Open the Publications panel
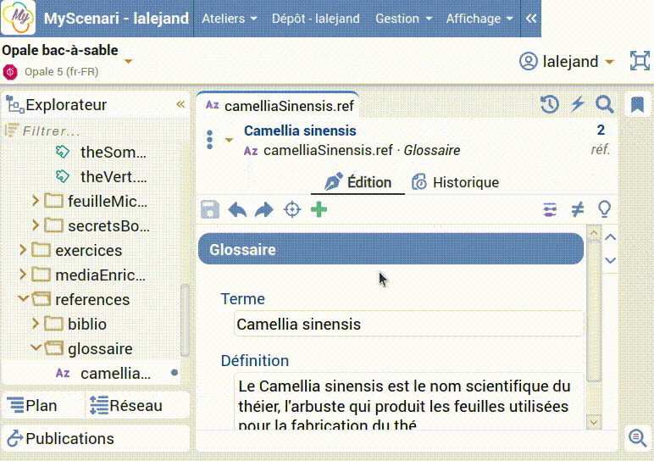 coord(61,438)
